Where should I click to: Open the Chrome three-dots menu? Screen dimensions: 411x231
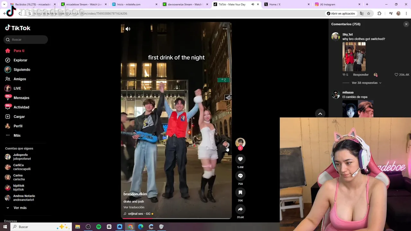[406, 13]
